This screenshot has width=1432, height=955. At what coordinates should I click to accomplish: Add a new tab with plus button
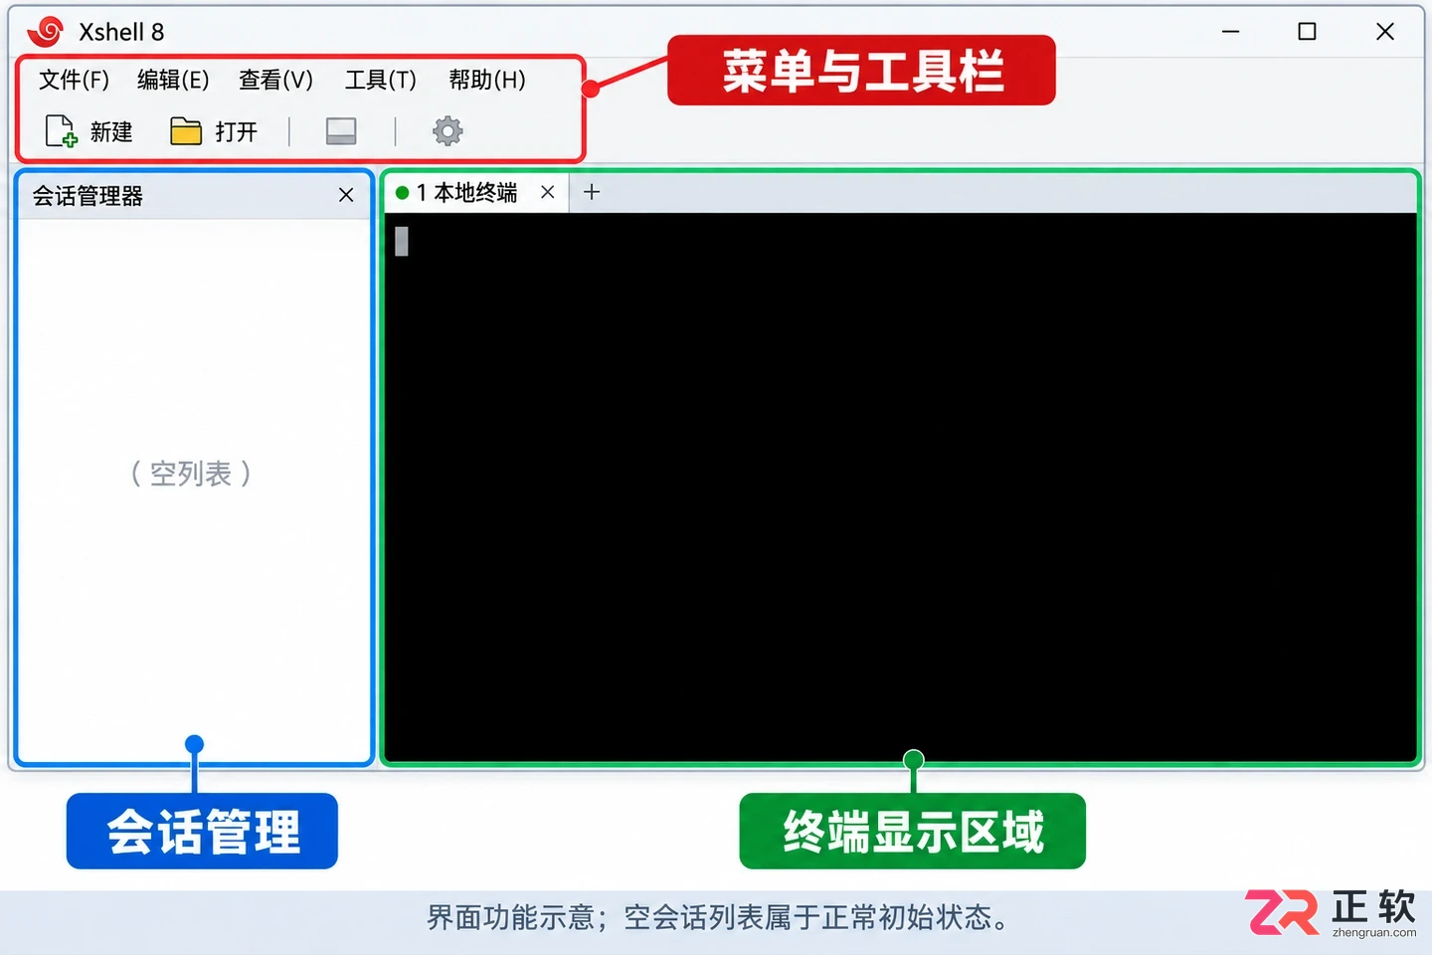click(592, 192)
